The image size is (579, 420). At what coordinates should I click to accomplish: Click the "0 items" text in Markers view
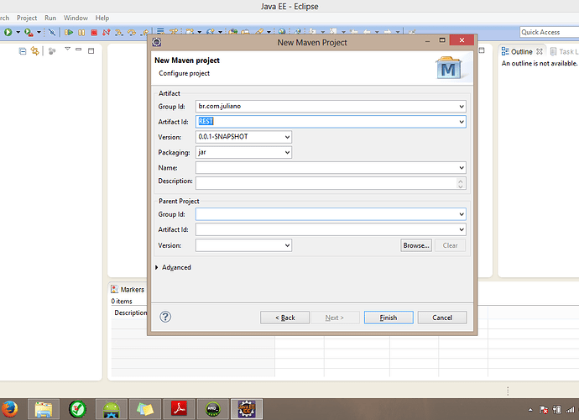[122, 302]
